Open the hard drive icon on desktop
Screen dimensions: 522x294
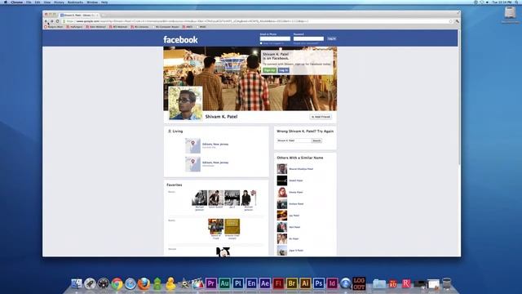510,13
